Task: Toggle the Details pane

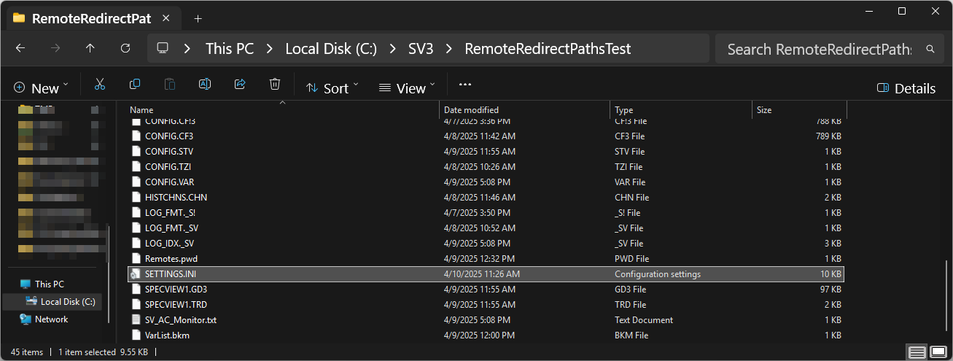Action: click(906, 88)
